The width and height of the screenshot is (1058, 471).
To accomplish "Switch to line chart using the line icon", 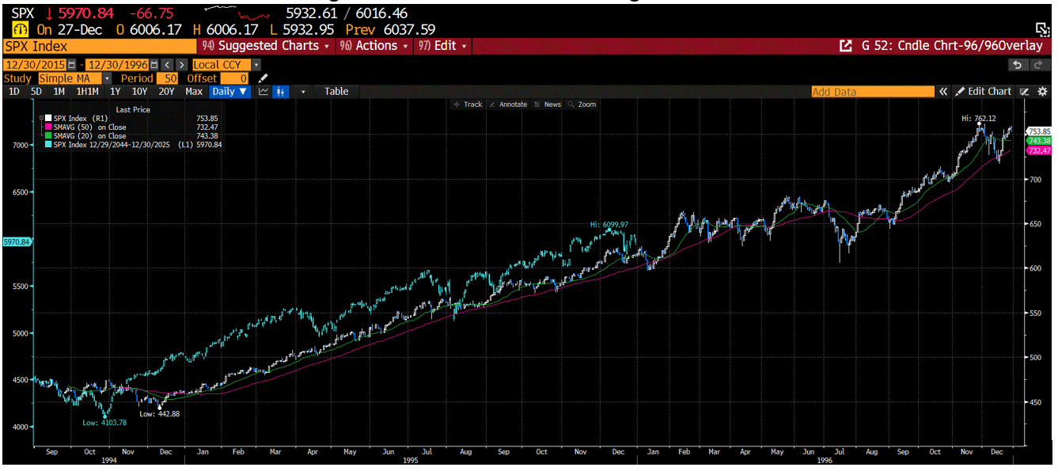I will point(264,92).
